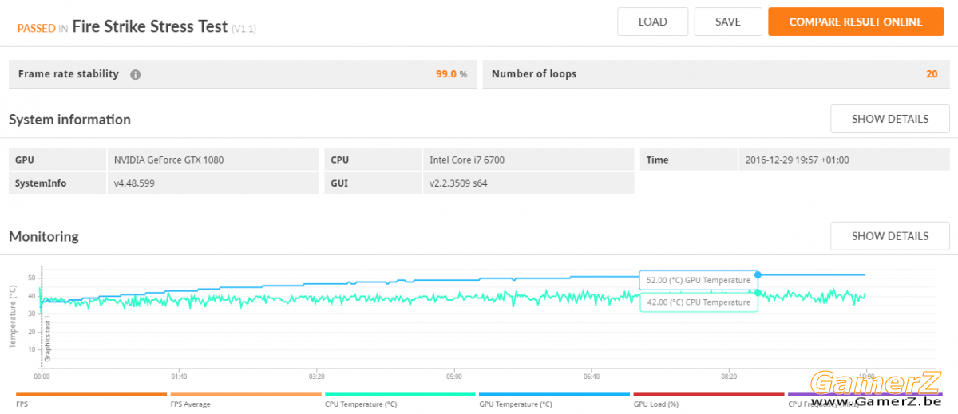Click the frame rate stability info icon
This screenshot has width=958, height=414.
tap(135, 74)
